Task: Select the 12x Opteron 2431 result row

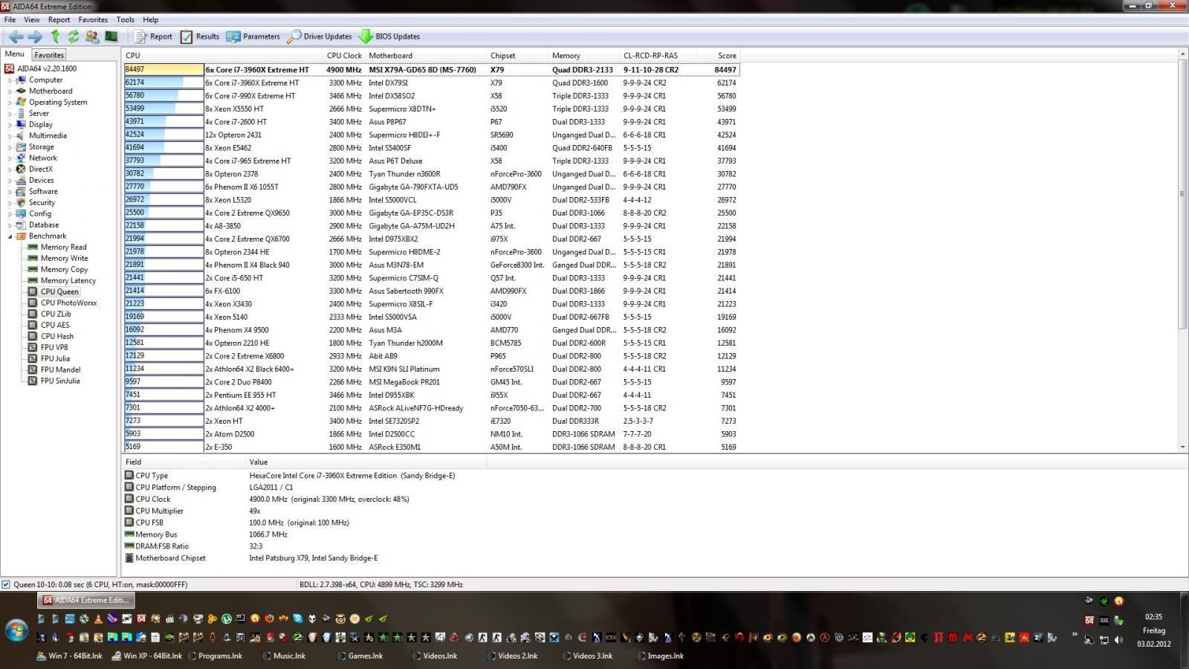Action: click(432, 135)
